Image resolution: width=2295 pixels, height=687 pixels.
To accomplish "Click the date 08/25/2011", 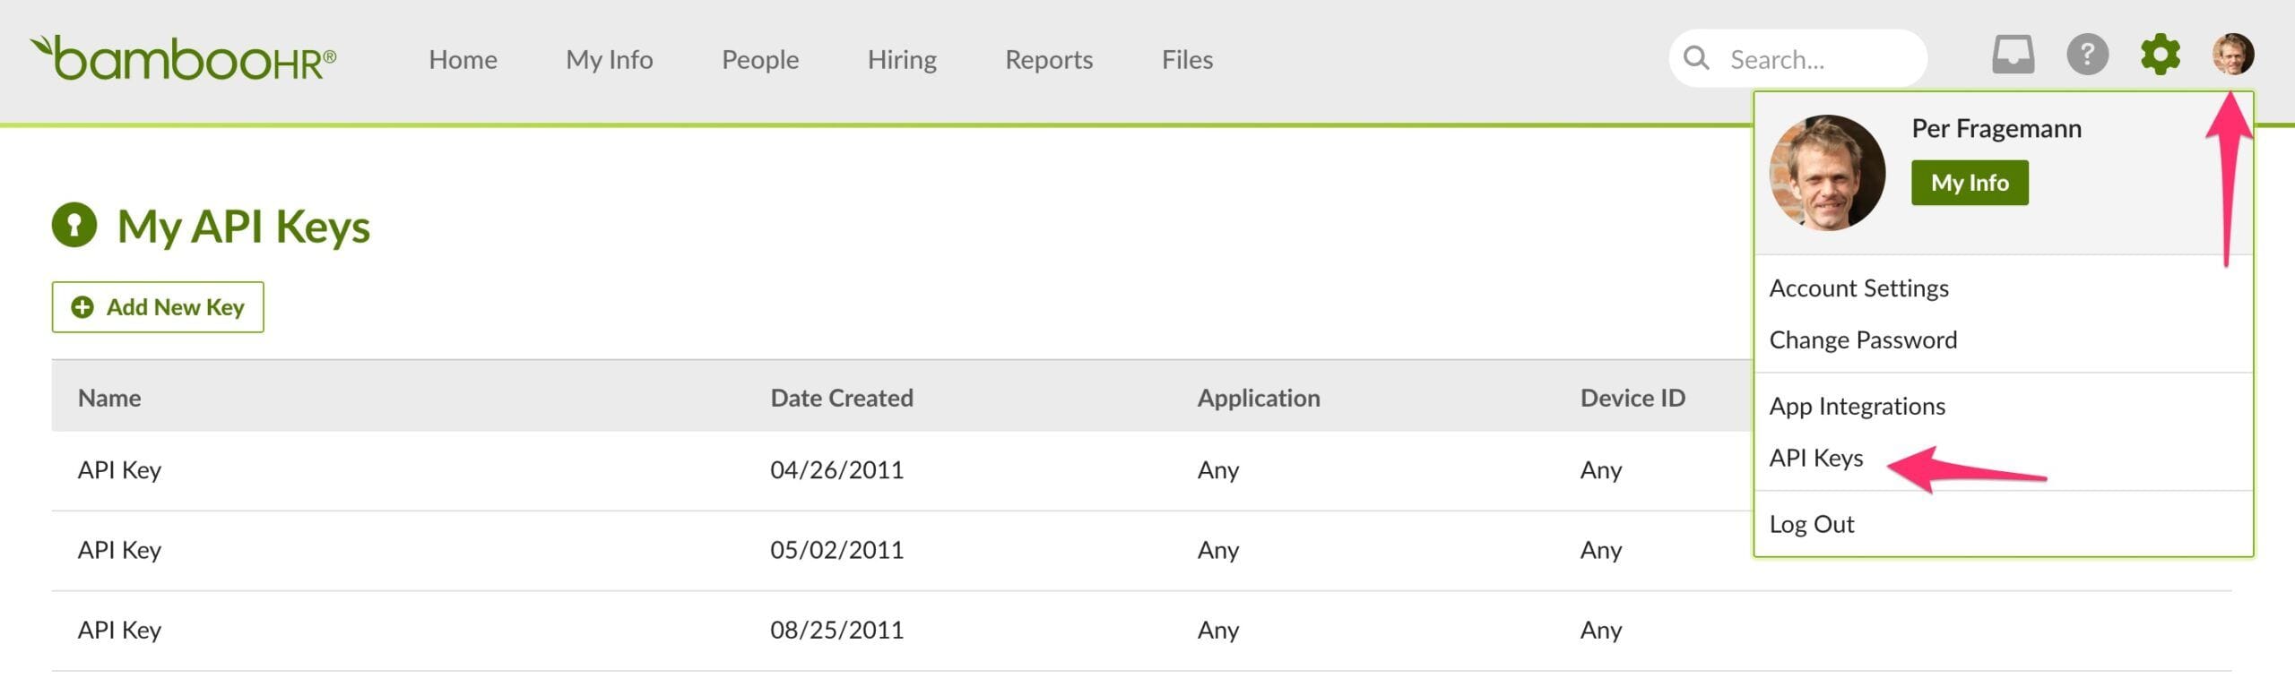I will (836, 629).
